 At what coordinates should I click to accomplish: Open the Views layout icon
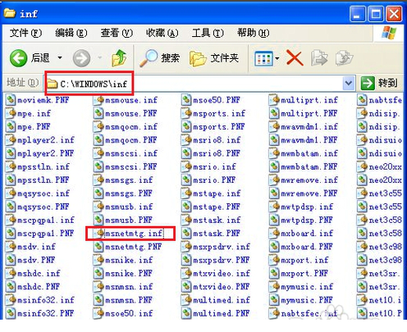[x=263, y=58]
